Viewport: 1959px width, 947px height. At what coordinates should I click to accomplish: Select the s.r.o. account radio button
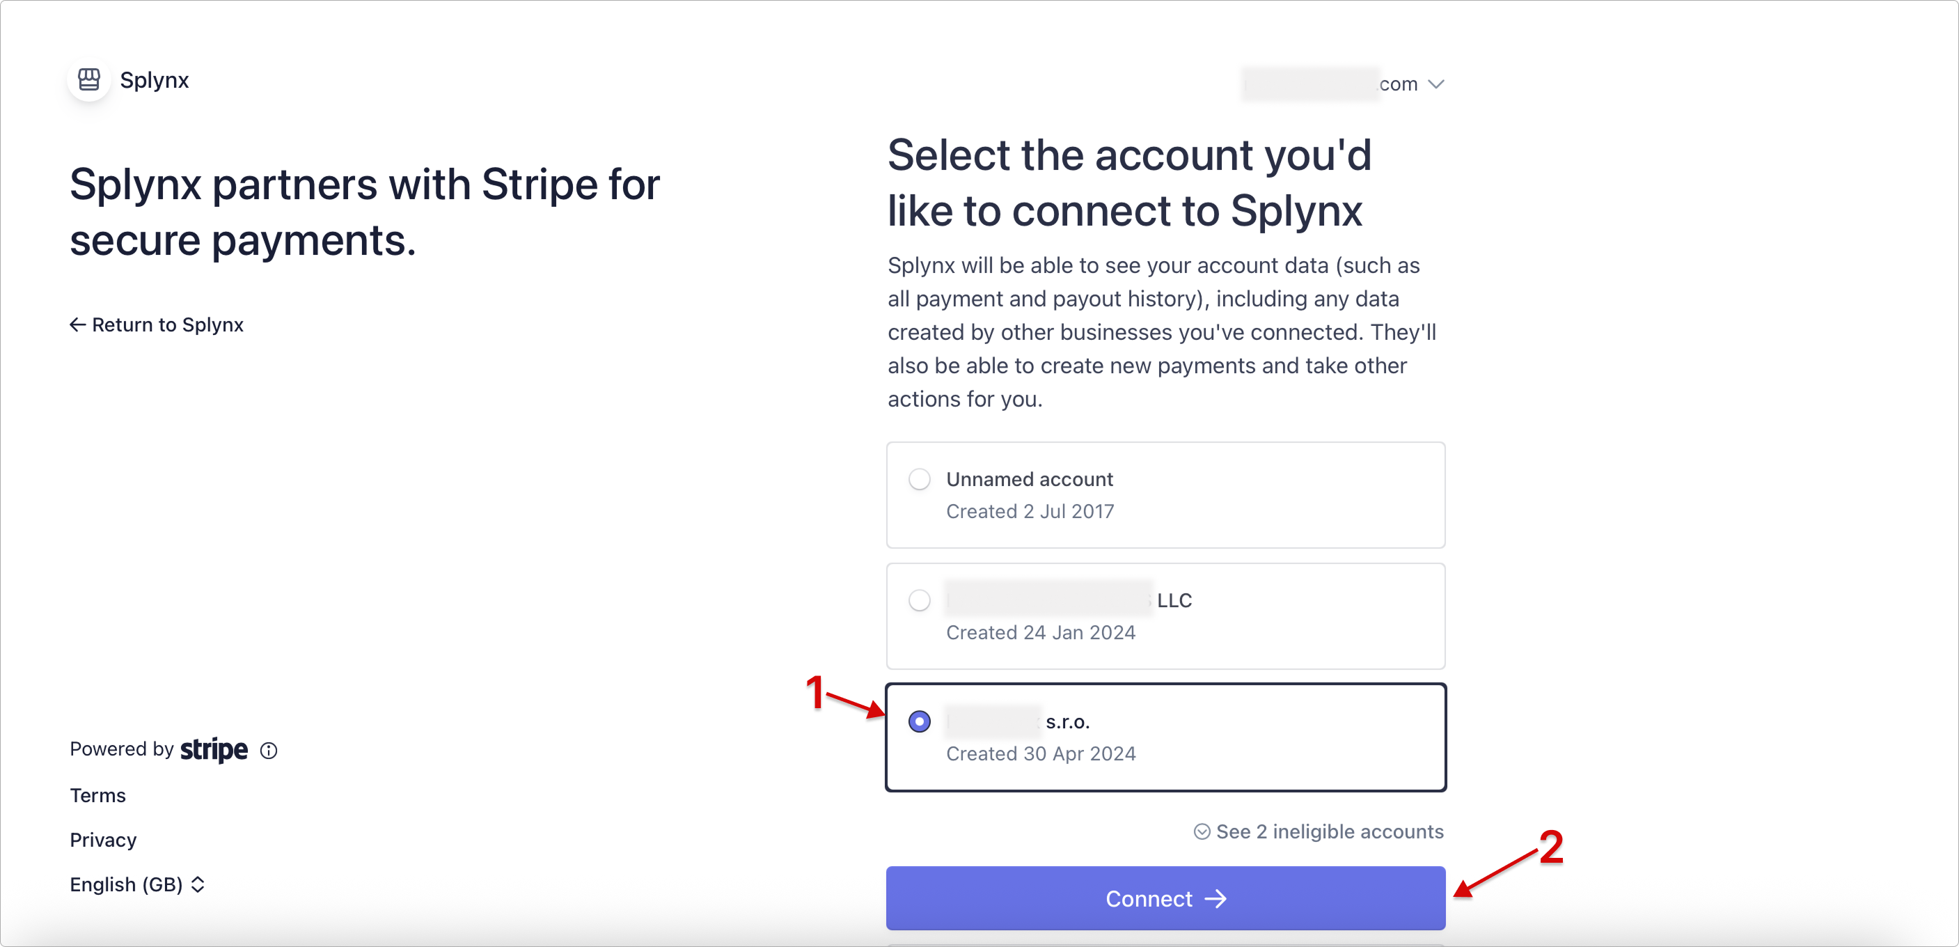[x=919, y=721]
